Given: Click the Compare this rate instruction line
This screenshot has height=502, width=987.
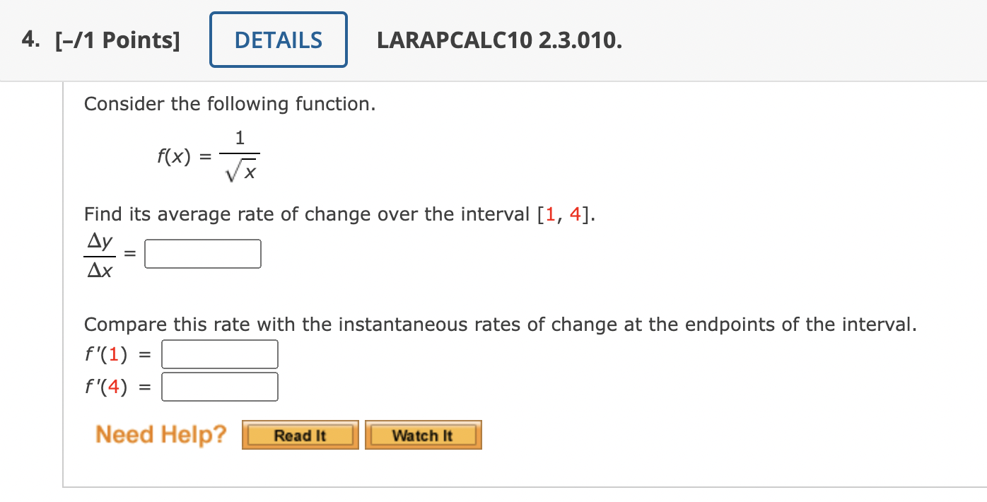Looking at the screenshot, I should coord(500,324).
